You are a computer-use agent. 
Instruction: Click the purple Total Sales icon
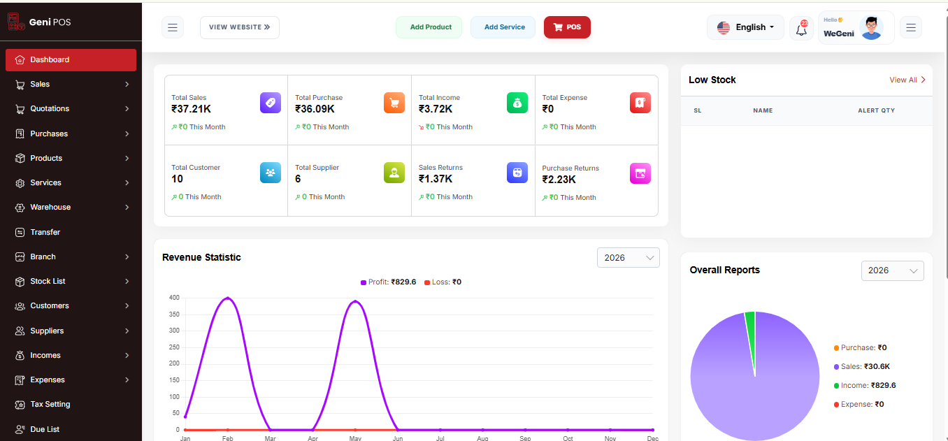pos(271,103)
